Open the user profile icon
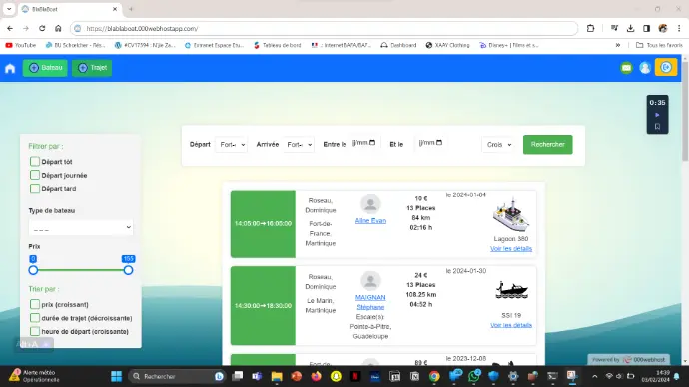The width and height of the screenshot is (689, 387). coord(645,68)
